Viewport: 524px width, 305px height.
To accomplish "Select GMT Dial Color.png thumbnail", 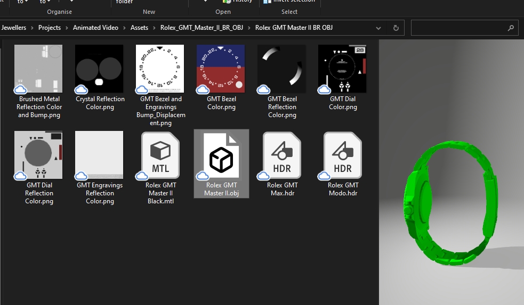I will [x=343, y=69].
